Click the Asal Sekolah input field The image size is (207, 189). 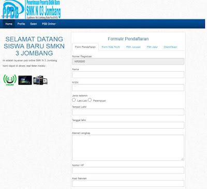click(128, 183)
